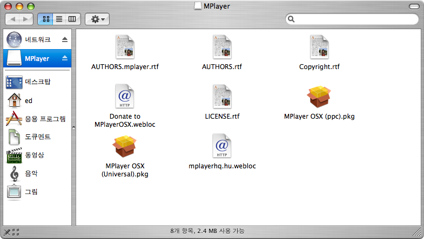Viewport: 424px width, 239px height.
Task: Click the mplayerhq.hu.webloc file name
Action: click(x=222, y=166)
